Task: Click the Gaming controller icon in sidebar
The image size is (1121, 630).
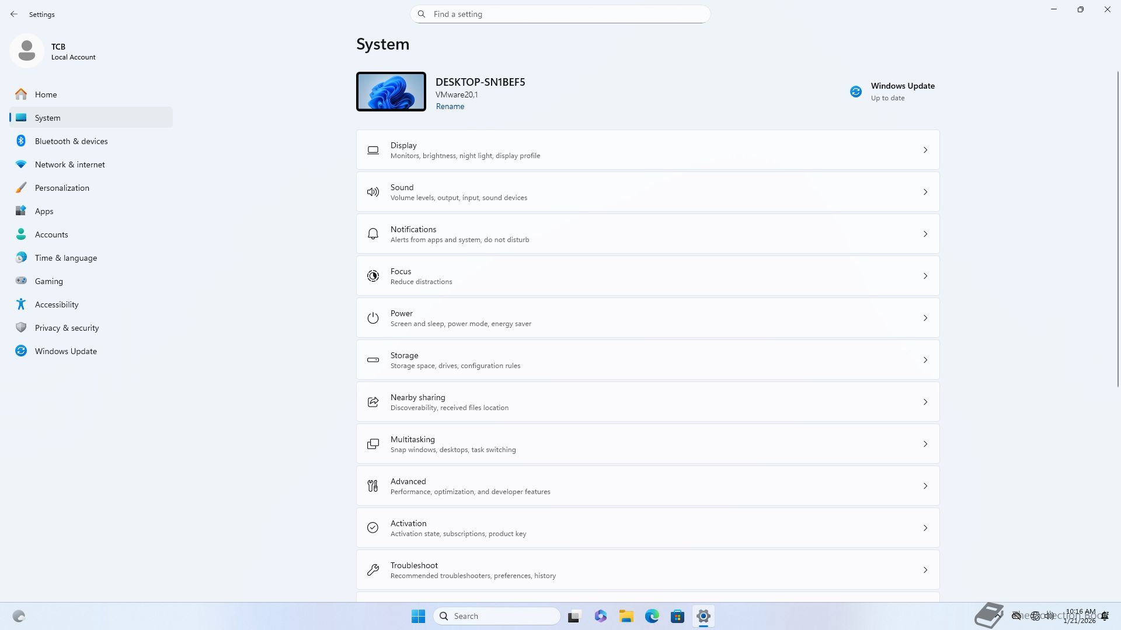Action: click(21, 281)
